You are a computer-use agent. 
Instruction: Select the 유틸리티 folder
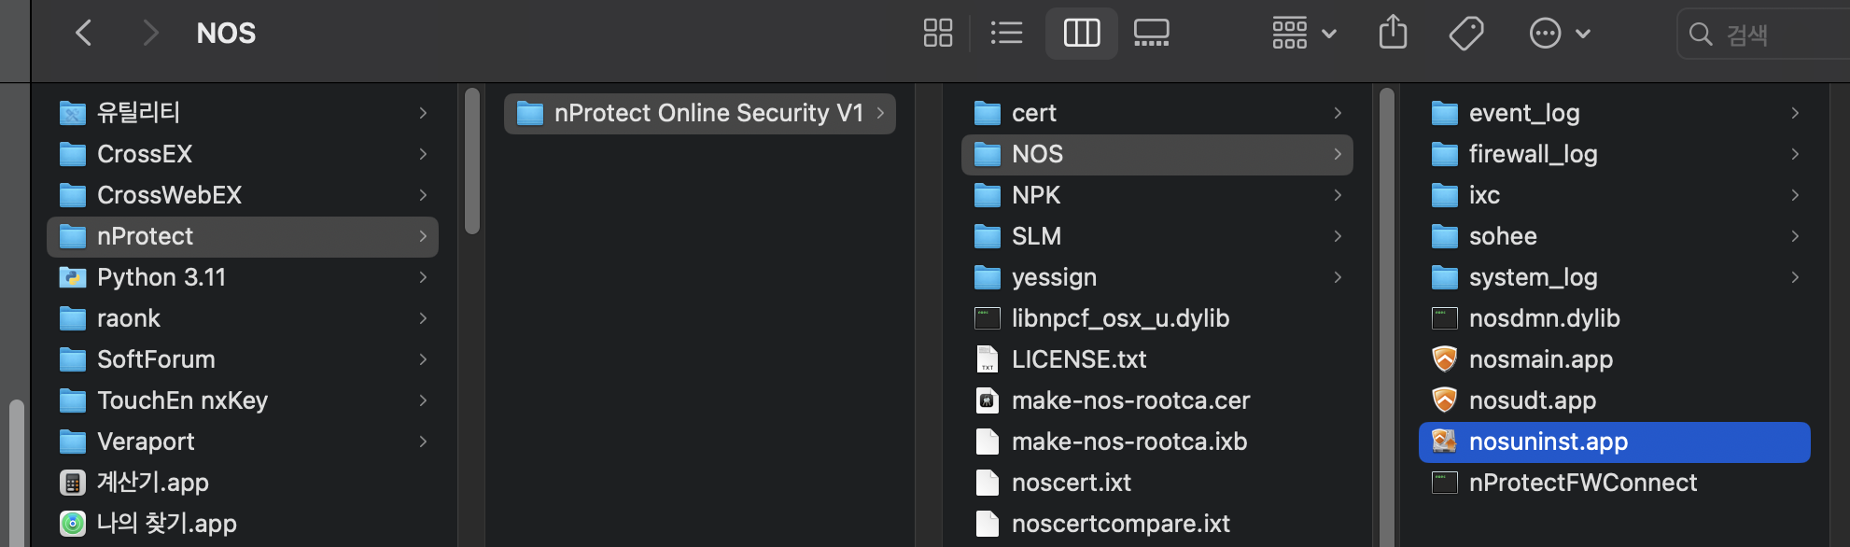(243, 113)
